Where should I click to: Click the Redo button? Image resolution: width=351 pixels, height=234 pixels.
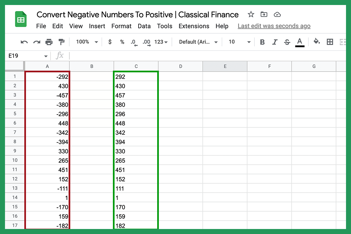pyautogui.click(x=36, y=42)
